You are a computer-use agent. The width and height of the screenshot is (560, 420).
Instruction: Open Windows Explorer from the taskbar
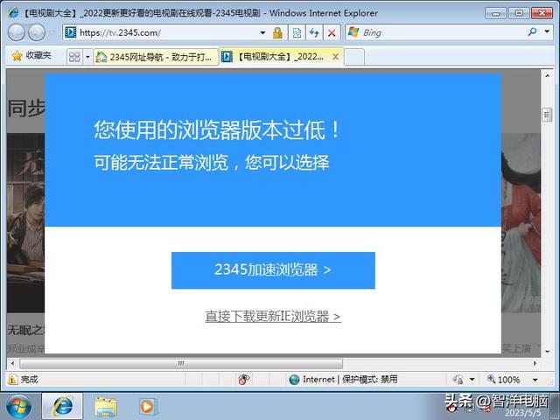(106, 407)
